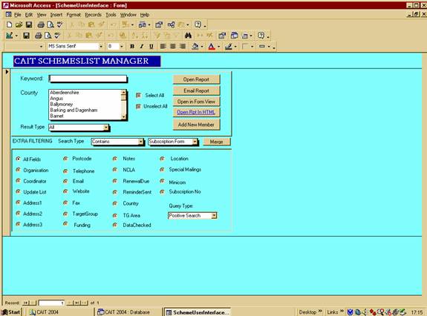Open the font size dropdown
This screenshot has width=427, height=316.
(x=122, y=47)
